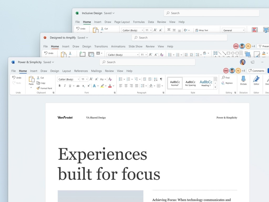269x202 pixels.
Task: Apply yellow text highlight color
Action: tap(102, 85)
